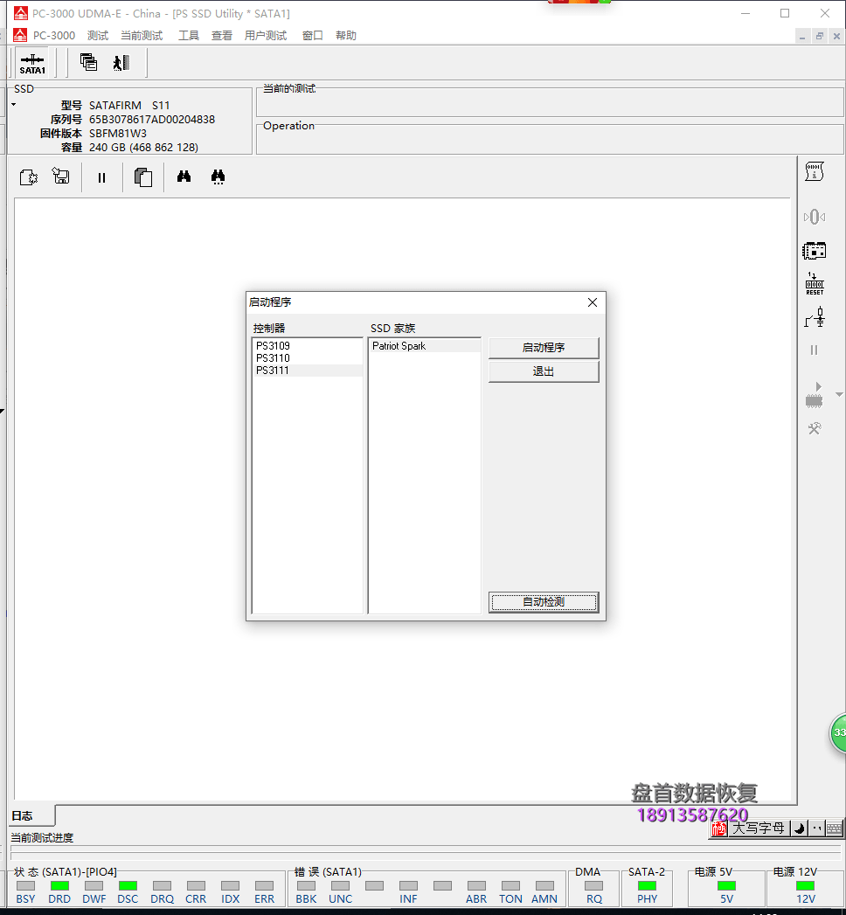
Task: Select the SATA1 port button
Action: pyautogui.click(x=32, y=63)
